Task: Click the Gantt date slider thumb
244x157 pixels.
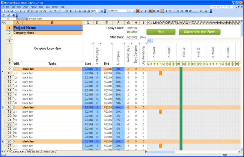Action: (x=152, y=41)
